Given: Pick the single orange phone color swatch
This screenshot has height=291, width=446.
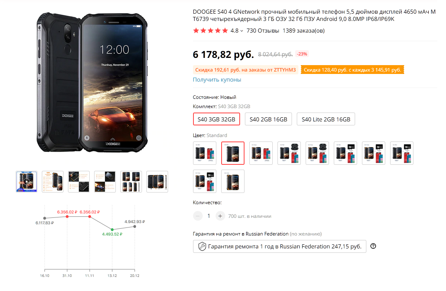Looking at the screenshot, I should tap(233, 181).
